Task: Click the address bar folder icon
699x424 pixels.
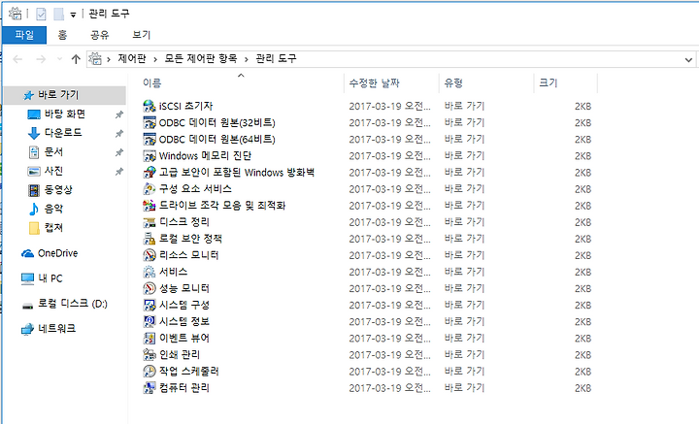Action: click(x=95, y=59)
